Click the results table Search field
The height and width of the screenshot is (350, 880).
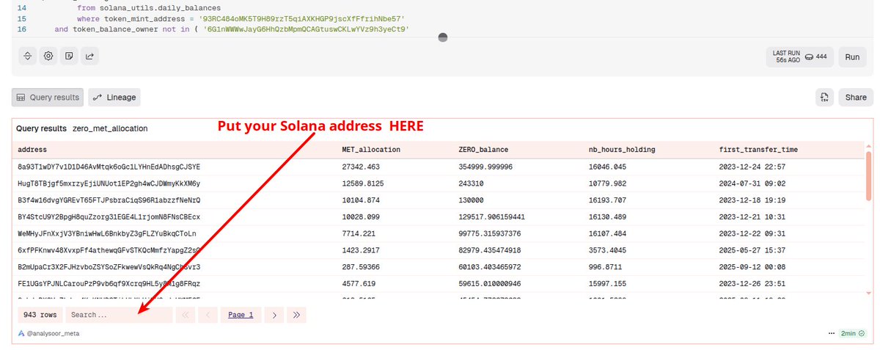tap(119, 315)
